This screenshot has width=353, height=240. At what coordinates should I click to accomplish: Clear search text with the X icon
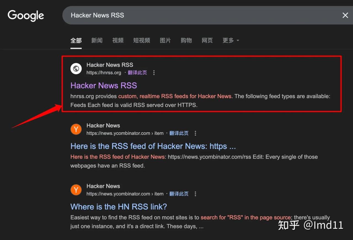click(345, 15)
